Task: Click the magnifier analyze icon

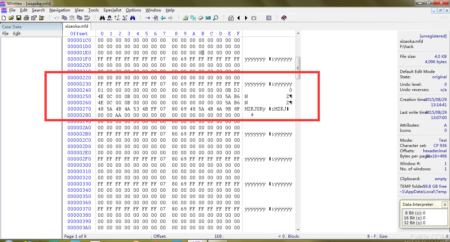Action: click(x=216, y=18)
